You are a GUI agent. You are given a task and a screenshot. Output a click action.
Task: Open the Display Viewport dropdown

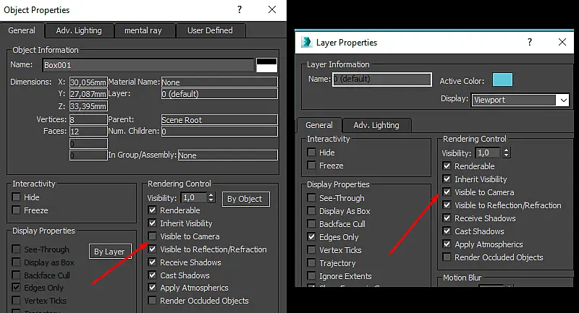(x=520, y=100)
